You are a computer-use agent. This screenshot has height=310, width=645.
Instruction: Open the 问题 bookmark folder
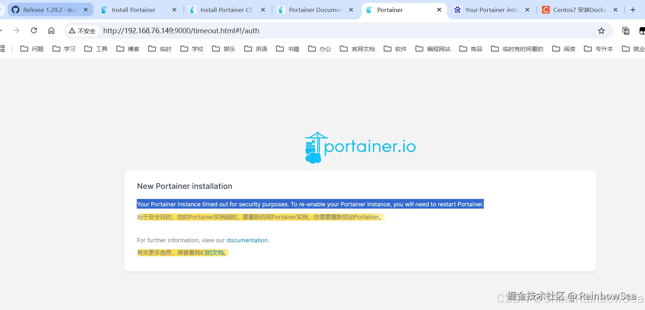32,49
